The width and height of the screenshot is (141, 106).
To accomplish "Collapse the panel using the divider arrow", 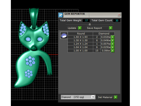I will pyautogui.click(x=90, y=24).
